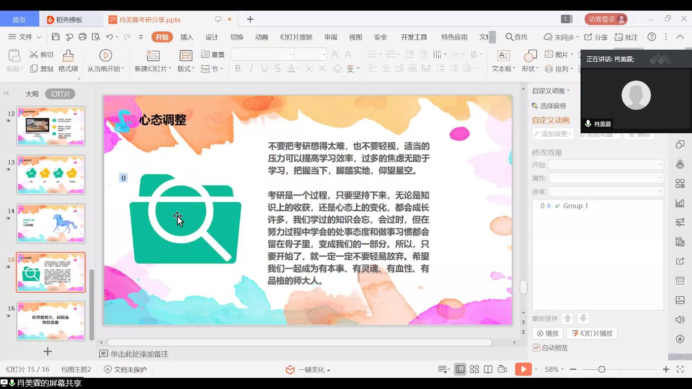The height and width of the screenshot is (389, 692).
Task: Click the Save icon in quick toolbar
Action: click(x=56, y=37)
